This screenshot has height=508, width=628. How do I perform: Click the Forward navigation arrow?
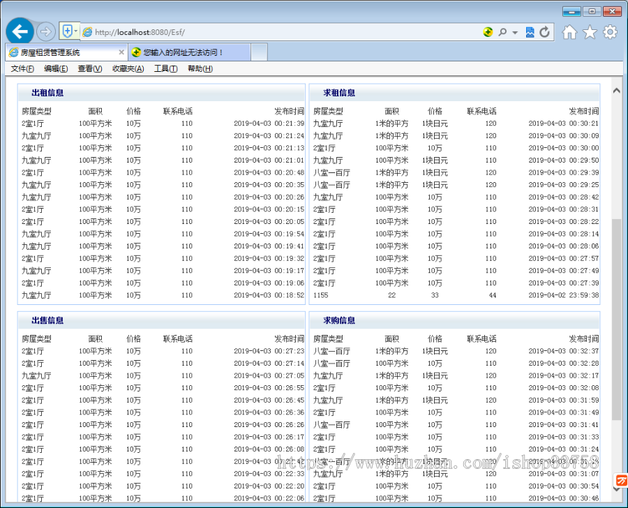45,31
